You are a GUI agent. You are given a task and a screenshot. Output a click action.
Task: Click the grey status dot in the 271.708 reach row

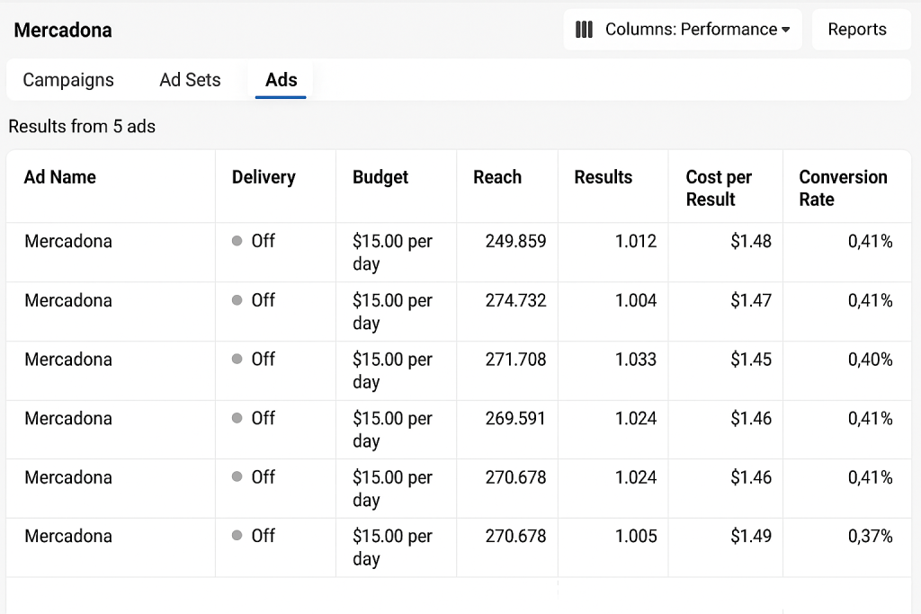click(x=237, y=359)
